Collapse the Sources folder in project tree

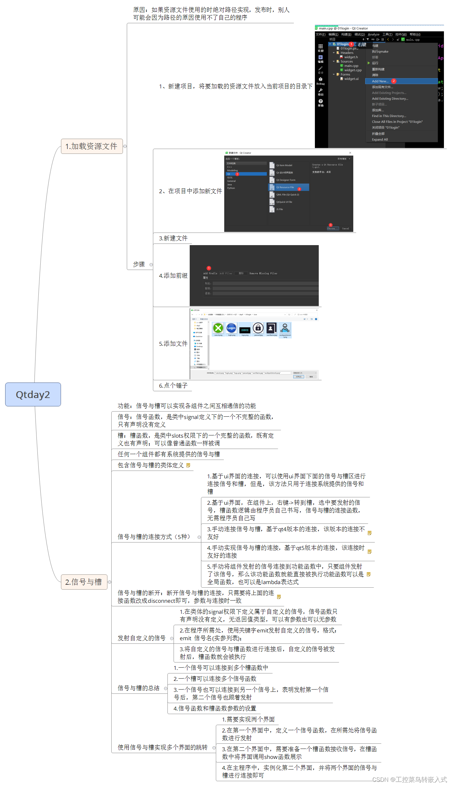click(x=334, y=61)
